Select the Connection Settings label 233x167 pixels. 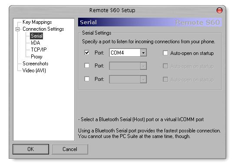(x=43, y=29)
